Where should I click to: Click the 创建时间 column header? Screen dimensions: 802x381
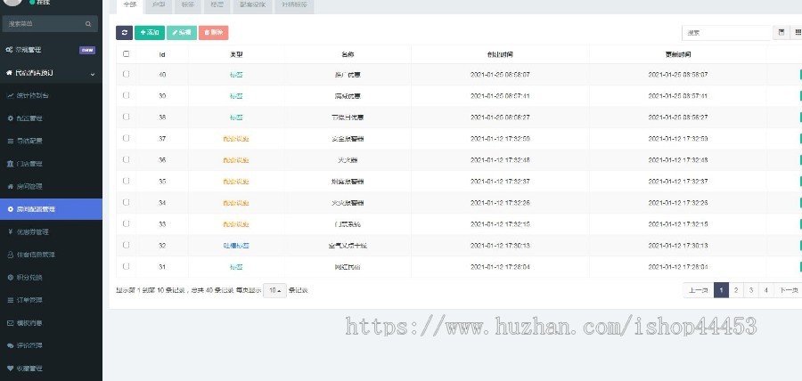coord(500,54)
